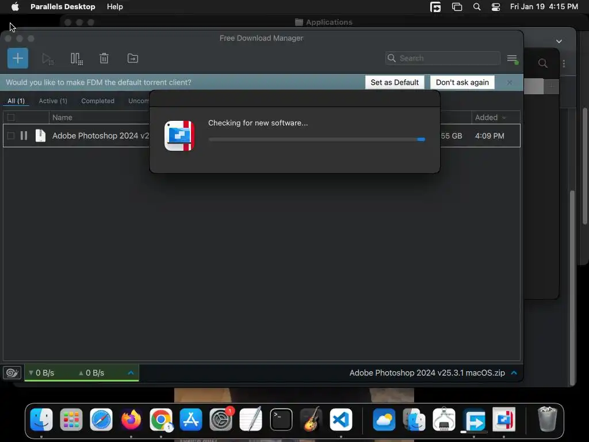This screenshot has width=589, height=442.
Task: Launch Visual Studio Code from the Dock
Action: [341, 420]
